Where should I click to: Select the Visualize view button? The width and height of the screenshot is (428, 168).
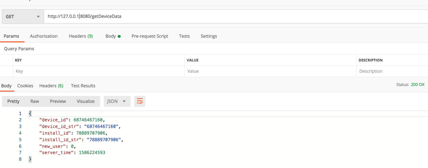pos(86,101)
